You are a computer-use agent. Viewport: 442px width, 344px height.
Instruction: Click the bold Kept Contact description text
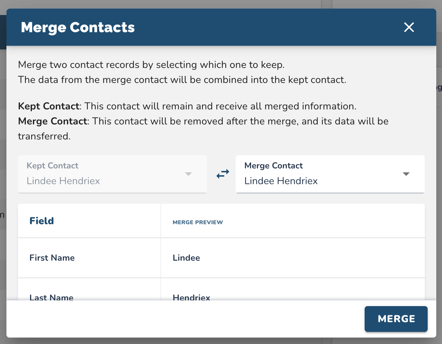48,106
